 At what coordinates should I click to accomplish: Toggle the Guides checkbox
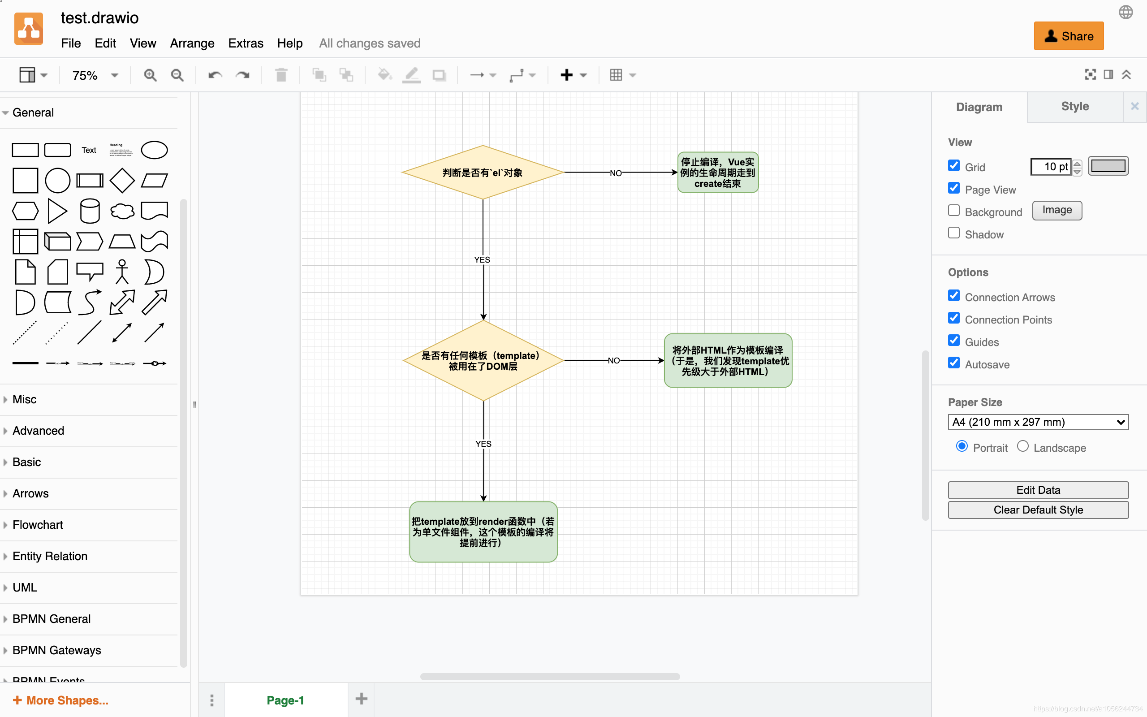tap(953, 341)
